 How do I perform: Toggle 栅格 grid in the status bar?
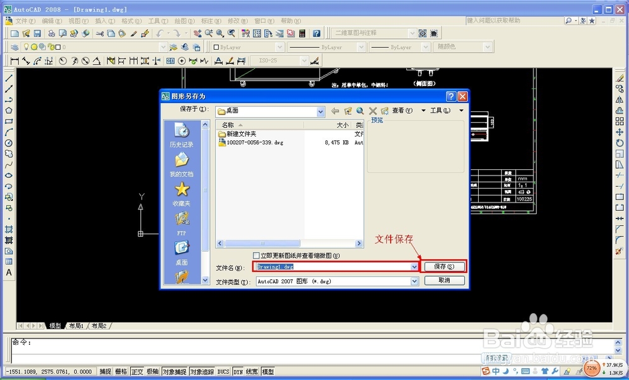[121, 372]
